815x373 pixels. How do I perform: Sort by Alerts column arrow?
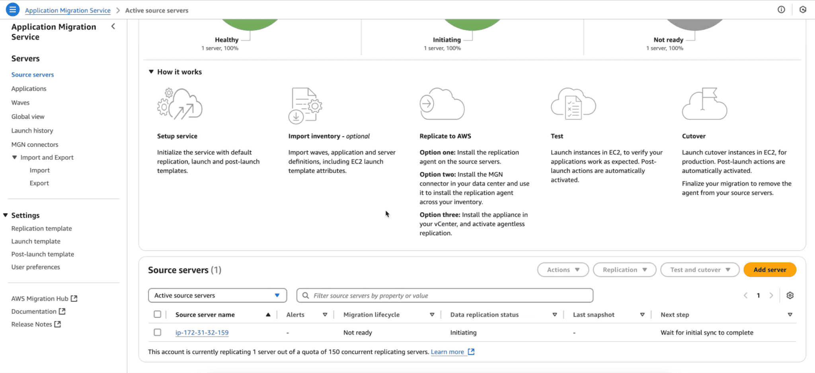point(325,315)
